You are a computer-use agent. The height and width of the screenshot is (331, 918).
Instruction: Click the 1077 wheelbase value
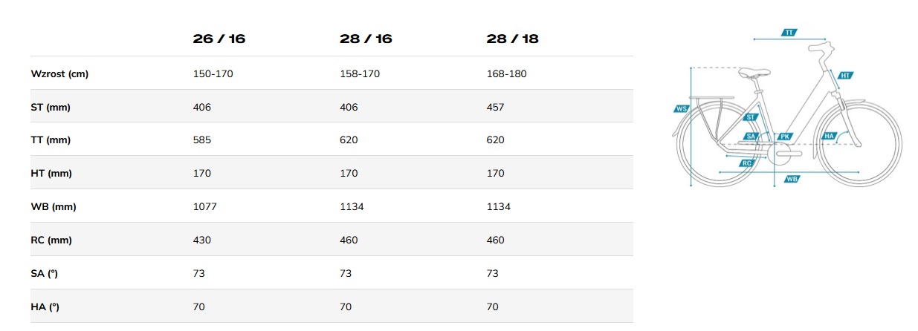click(204, 207)
